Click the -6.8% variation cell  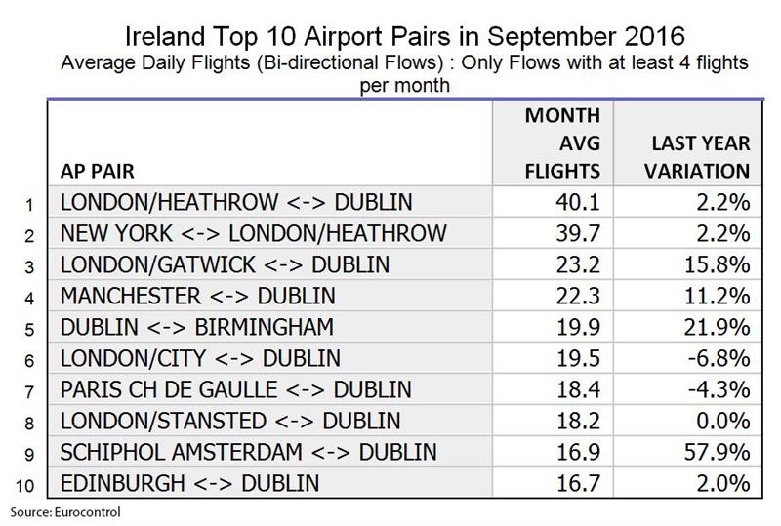pyautogui.click(x=687, y=359)
